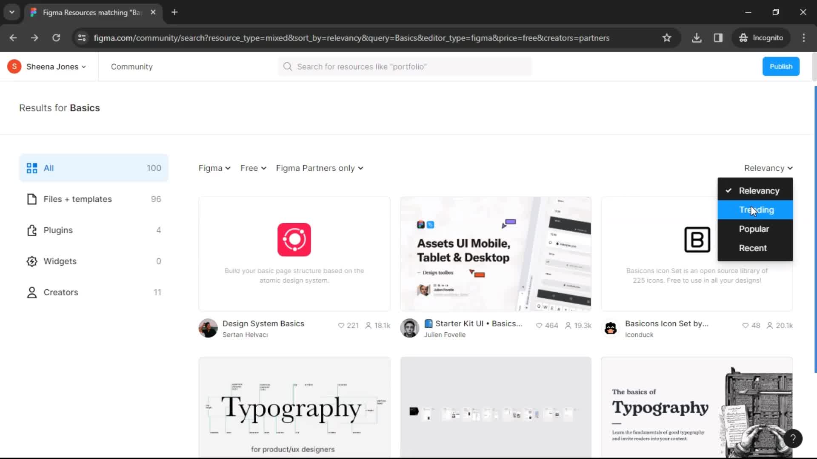Toggle the Relevancy sort dropdown
The image size is (817, 459).
pyautogui.click(x=768, y=168)
